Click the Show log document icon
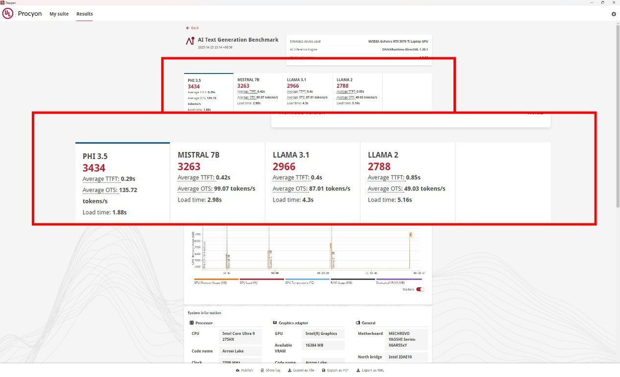Screen dimensions: 620x377 pyautogui.click(x=262, y=370)
